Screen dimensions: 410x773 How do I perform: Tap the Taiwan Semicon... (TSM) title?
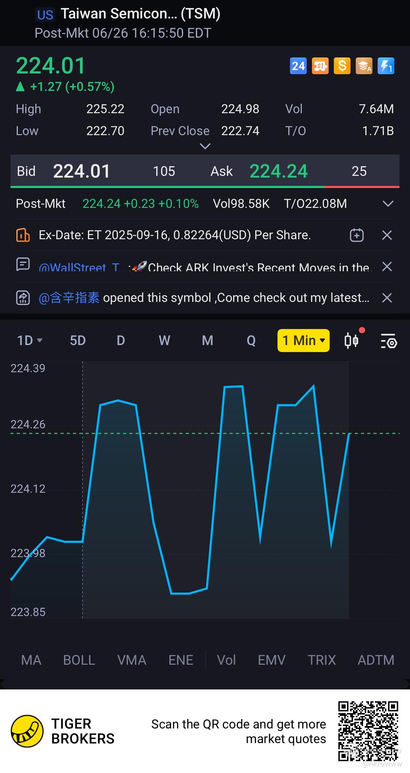[x=140, y=14]
